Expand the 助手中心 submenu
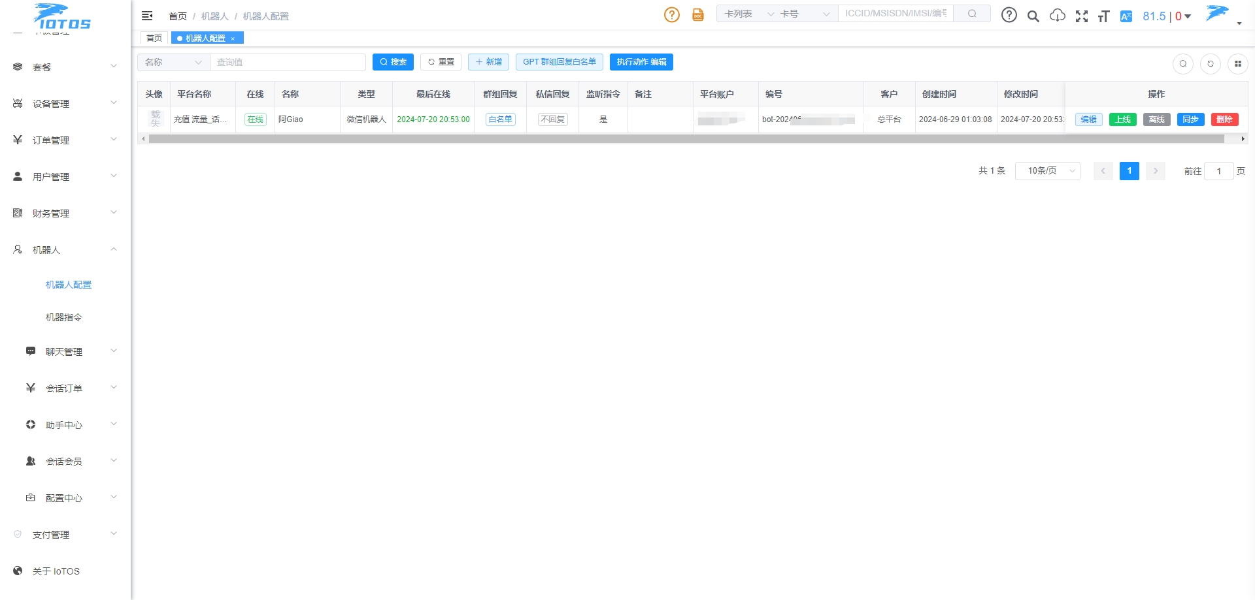This screenshot has height=600, width=1255. 65,424
